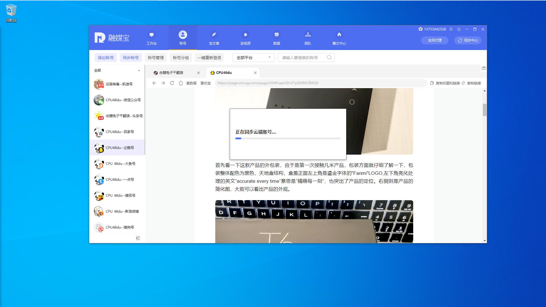
Task: Collapse the 全部 account group
Action: [x=139, y=70]
